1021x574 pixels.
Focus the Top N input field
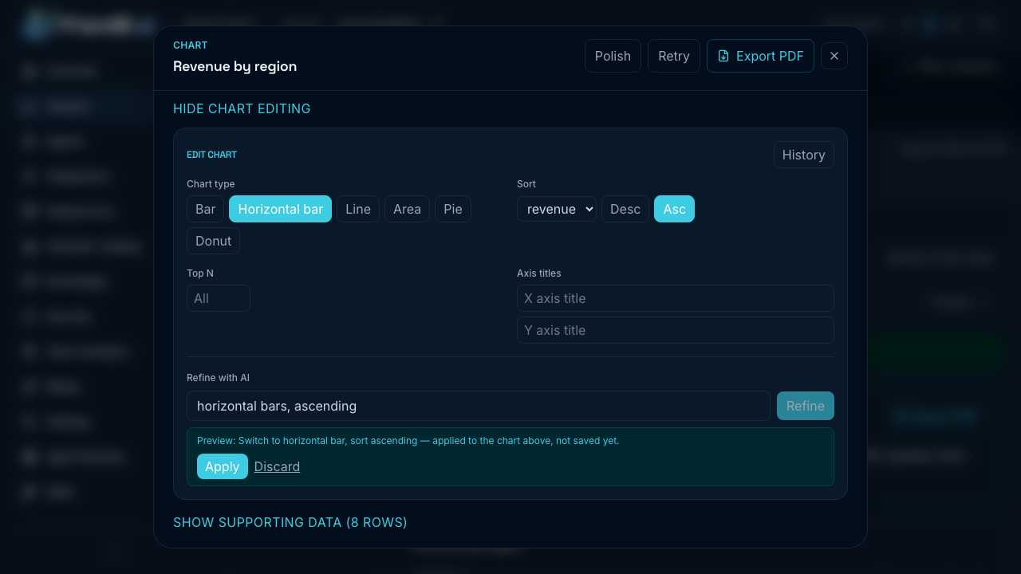pyautogui.click(x=219, y=298)
